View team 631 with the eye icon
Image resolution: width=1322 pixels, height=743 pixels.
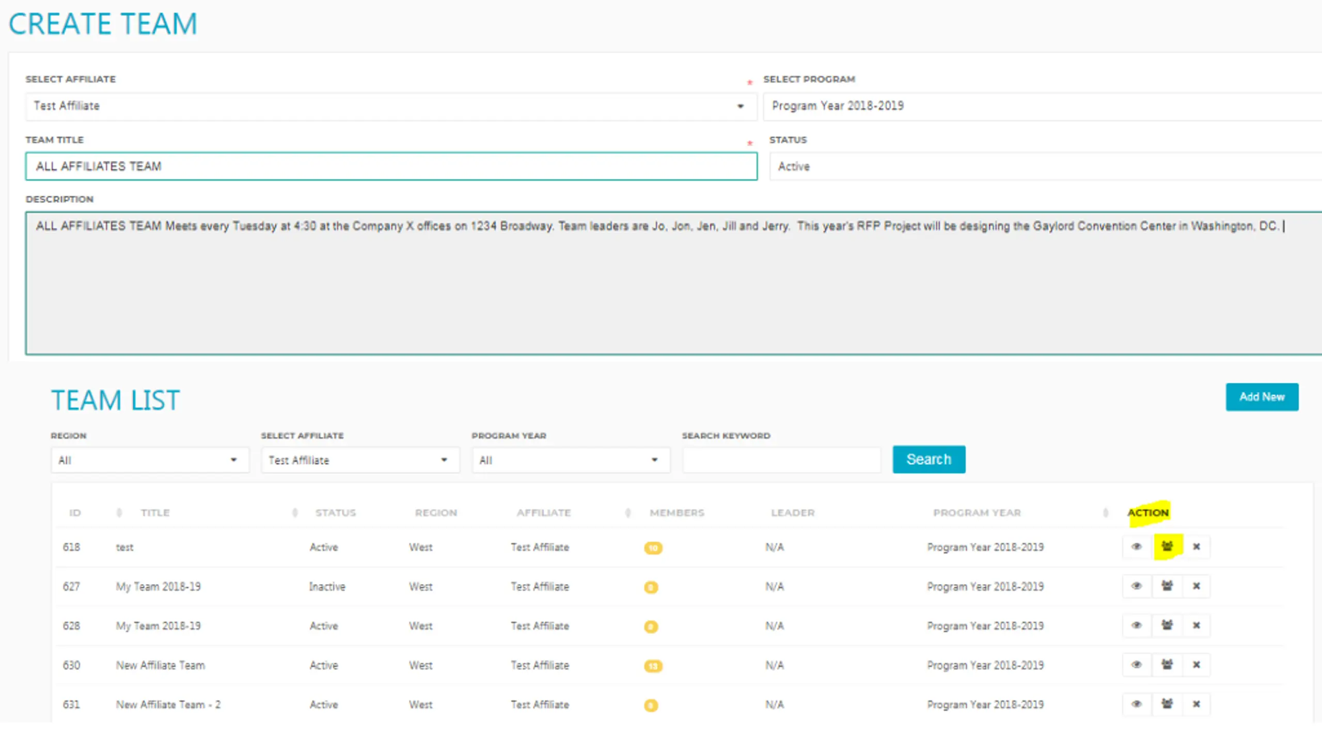pos(1137,704)
